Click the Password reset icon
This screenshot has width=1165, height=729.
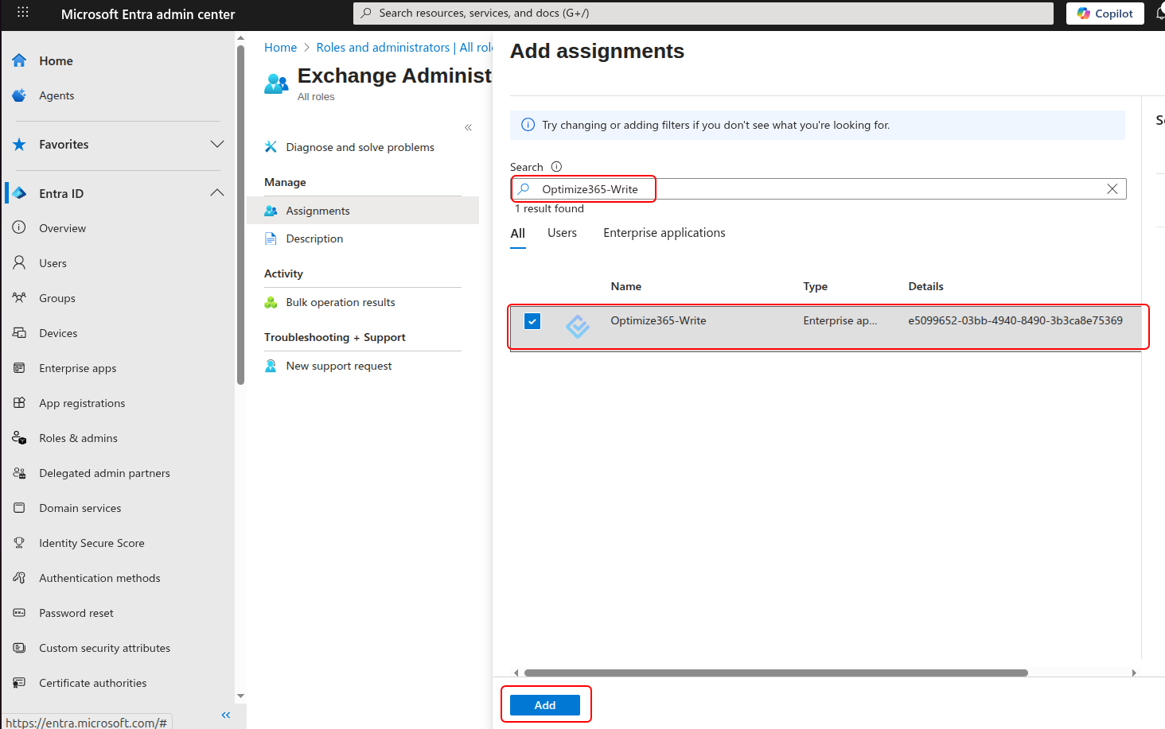click(19, 613)
